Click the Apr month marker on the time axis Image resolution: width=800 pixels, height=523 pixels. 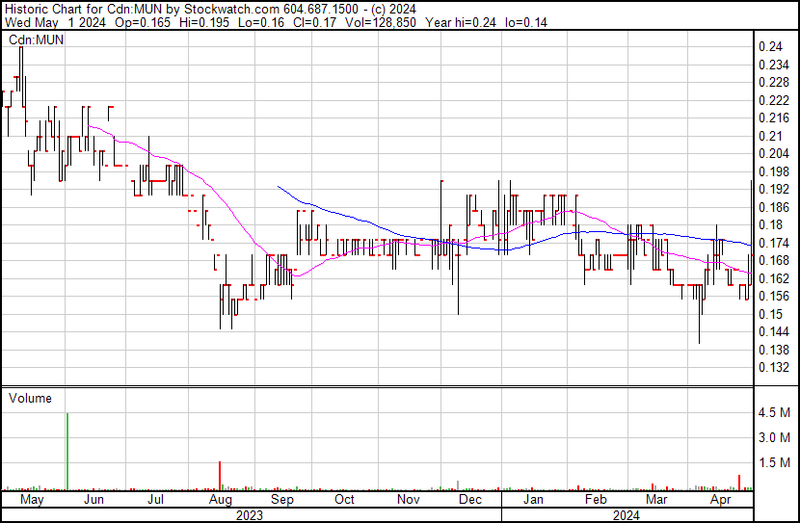tap(720, 500)
